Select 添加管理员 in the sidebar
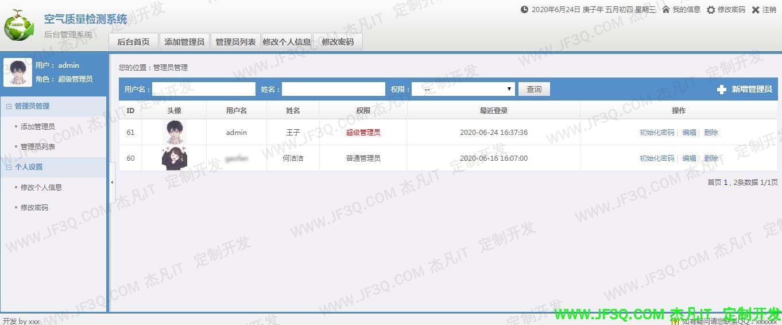 pyautogui.click(x=38, y=127)
